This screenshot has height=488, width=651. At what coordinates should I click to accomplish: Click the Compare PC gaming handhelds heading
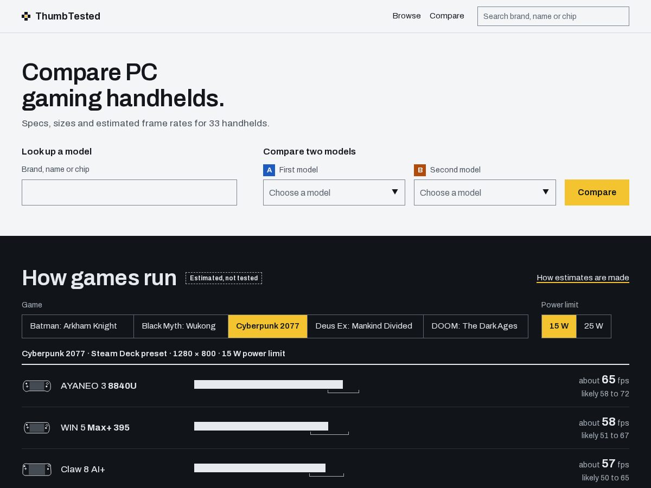point(123,85)
